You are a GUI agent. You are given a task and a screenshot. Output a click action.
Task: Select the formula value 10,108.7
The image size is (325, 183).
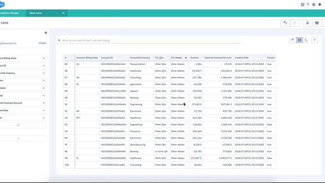[x=197, y=71]
